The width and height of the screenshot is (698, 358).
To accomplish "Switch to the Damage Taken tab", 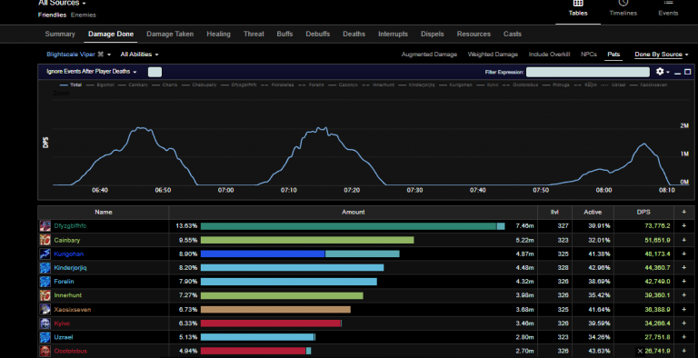I will (x=170, y=34).
